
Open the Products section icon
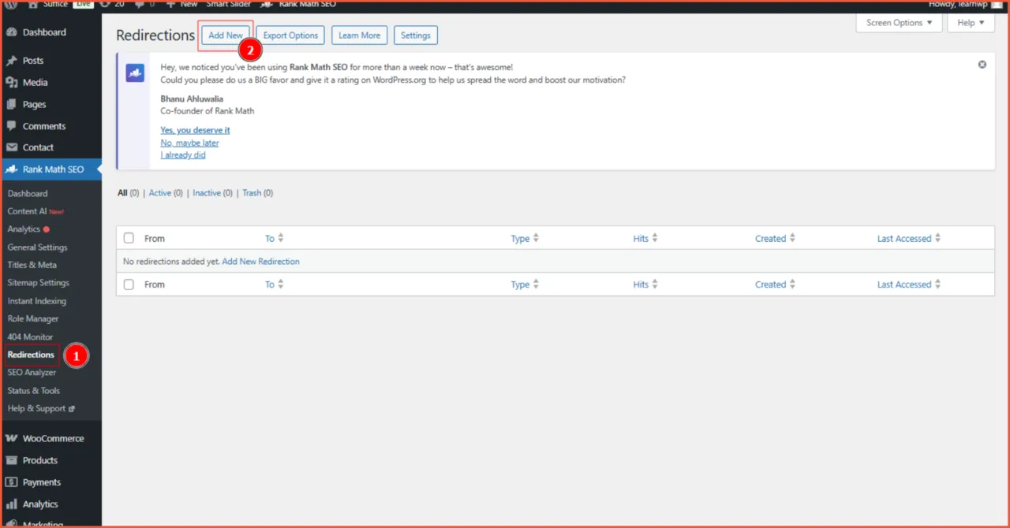point(13,460)
